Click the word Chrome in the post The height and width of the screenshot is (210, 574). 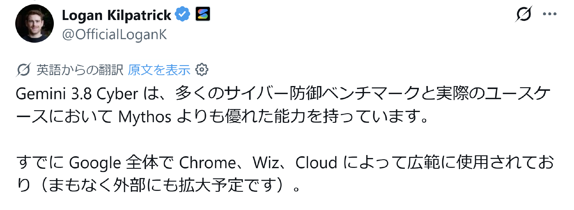click(208, 163)
